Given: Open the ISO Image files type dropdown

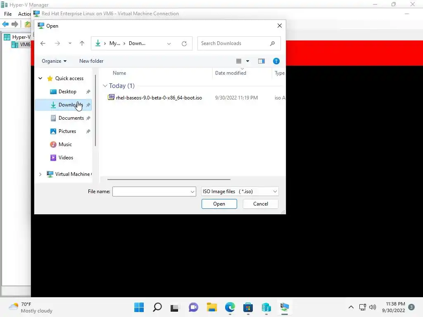Looking at the screenshot, I should pyautogui.click(x=240, y=192).
